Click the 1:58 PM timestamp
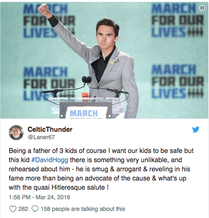The height and width of the screenshot is (218, 209). pos(20,197)
